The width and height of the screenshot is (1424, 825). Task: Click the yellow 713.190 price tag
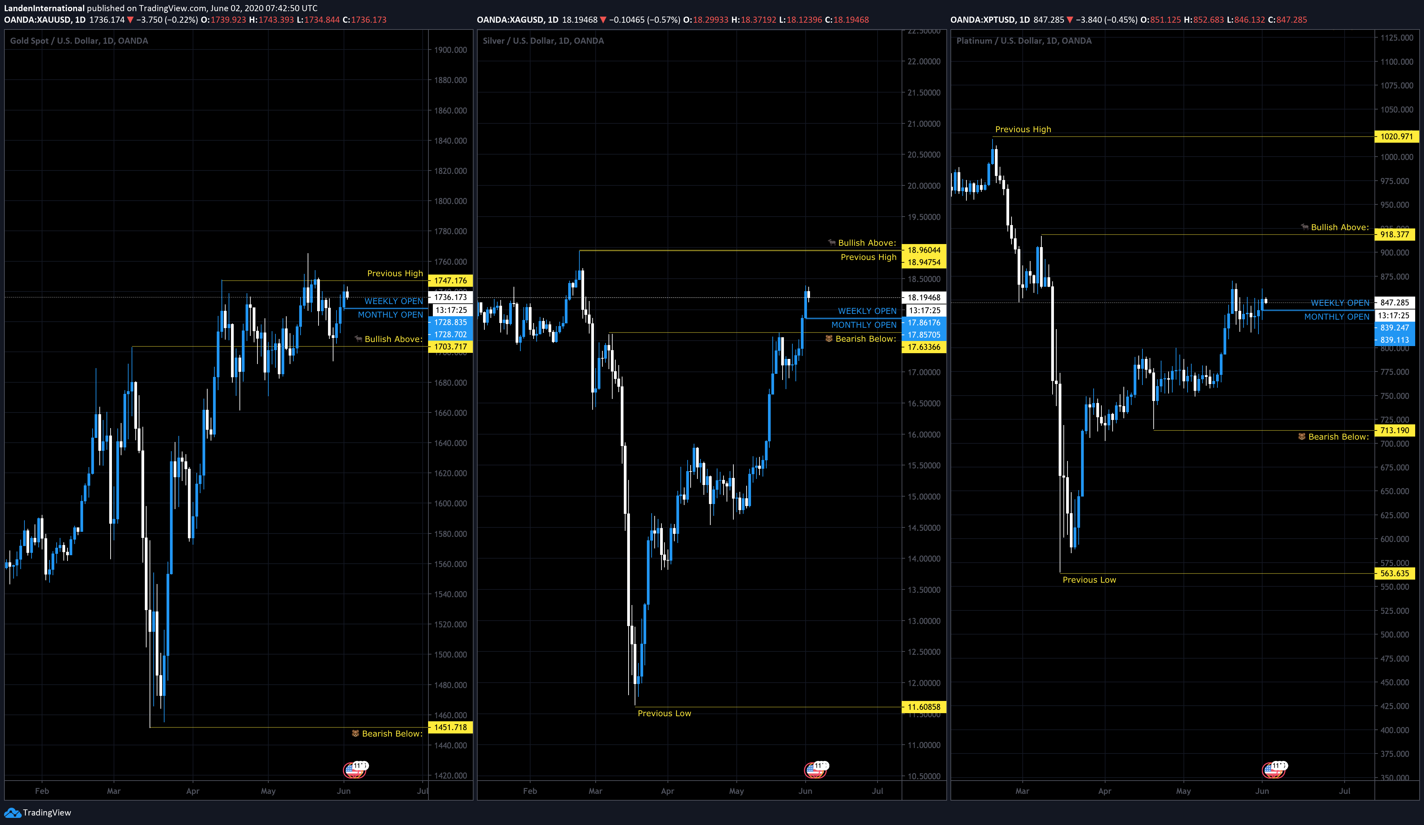click(x=1394, y=430)
